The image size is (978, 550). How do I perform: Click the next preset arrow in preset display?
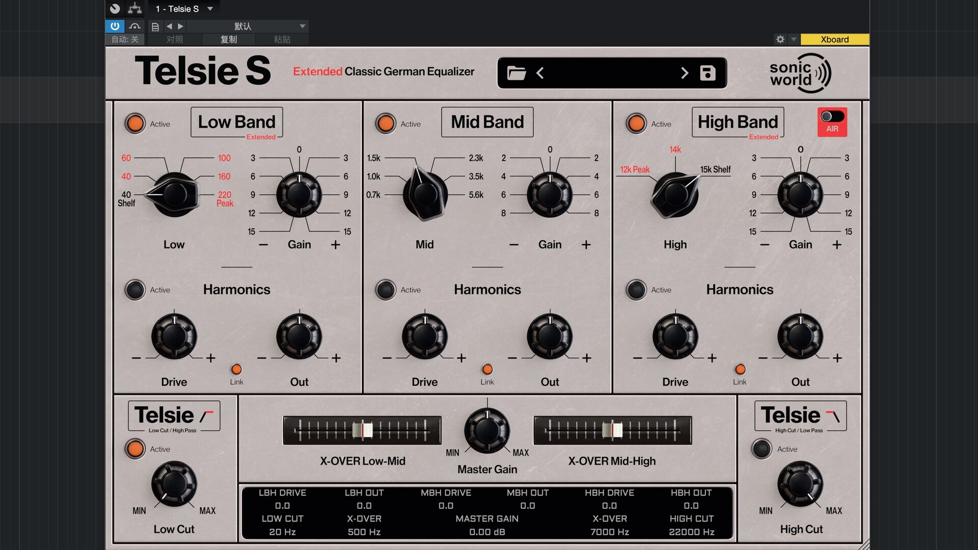(685, 73)
